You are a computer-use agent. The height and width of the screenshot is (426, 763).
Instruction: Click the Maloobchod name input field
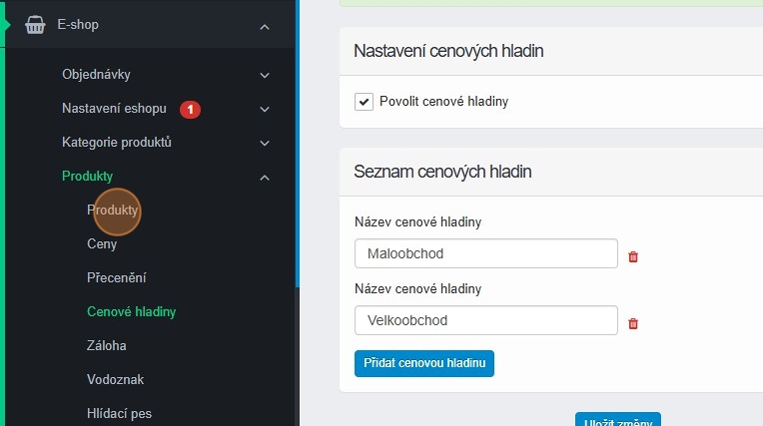485,253
